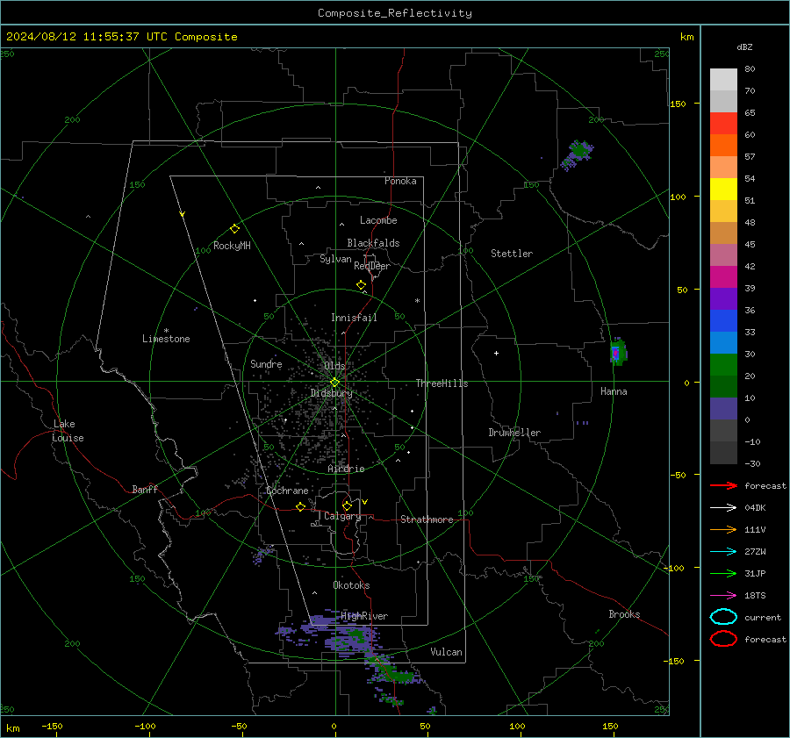
Task: Select the yellow 54–51 dBZ color swatch
Action: click(x=723, y=190)
